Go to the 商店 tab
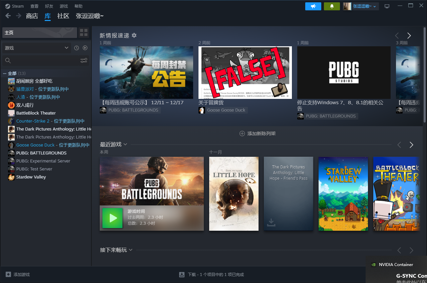 [x=32, y=16]
